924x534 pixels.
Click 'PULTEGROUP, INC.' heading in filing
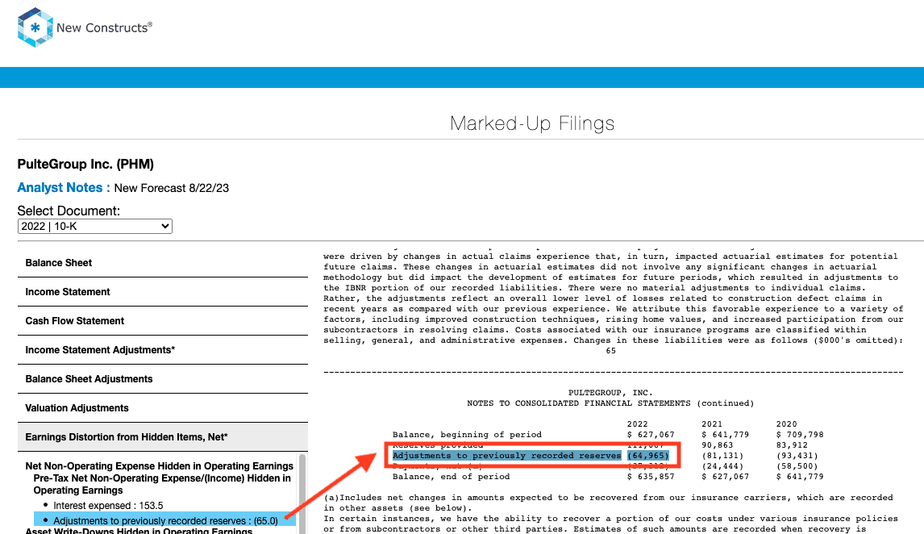tap(610, 393)
